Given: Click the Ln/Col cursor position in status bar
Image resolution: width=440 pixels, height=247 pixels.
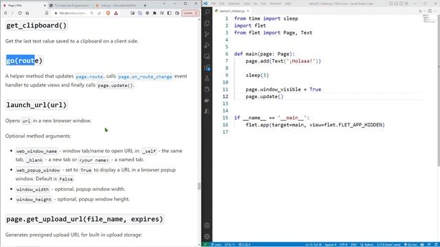Looking at the screenshot, I should point(313,244).
